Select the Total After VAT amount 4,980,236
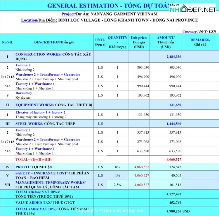 pos(166,211)
